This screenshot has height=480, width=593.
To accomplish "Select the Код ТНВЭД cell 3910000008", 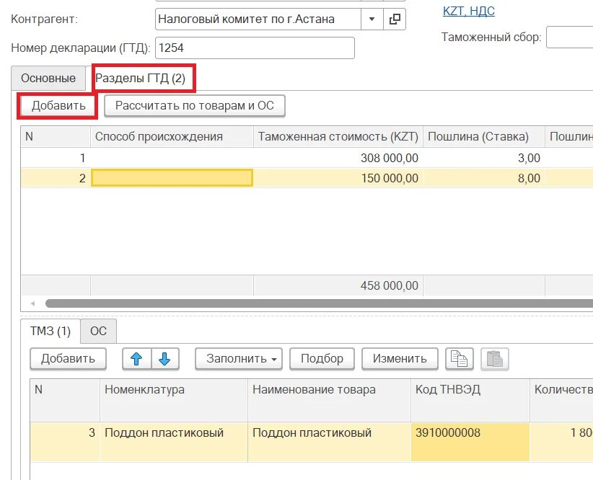I will click(x=470, y=443).
